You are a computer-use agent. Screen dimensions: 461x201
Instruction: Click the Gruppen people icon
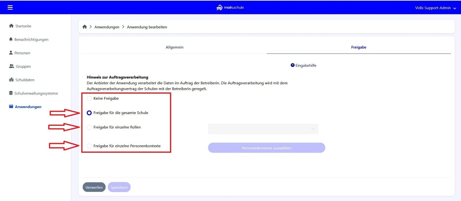click(12, 66)
